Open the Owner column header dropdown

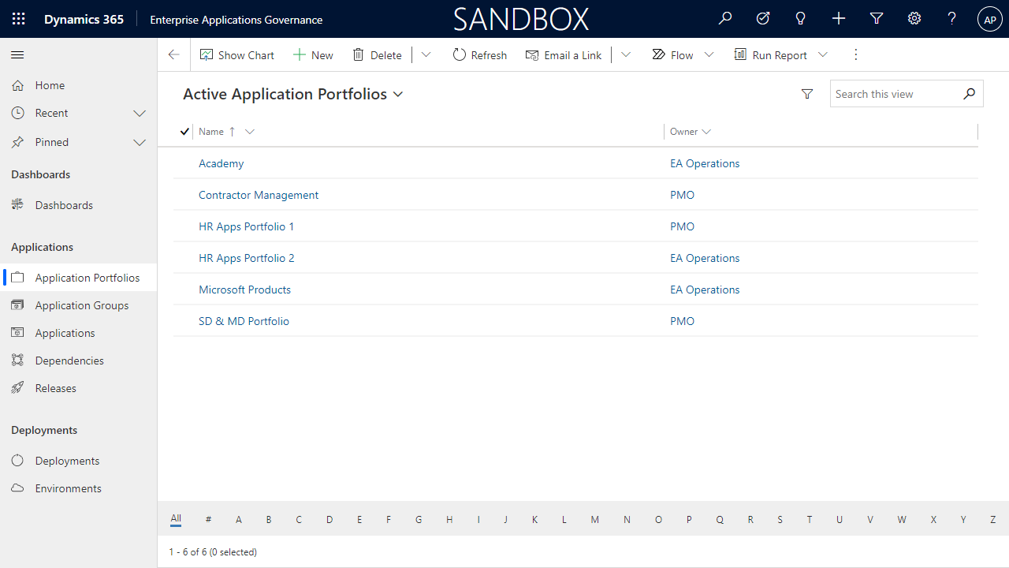[706, 132]
